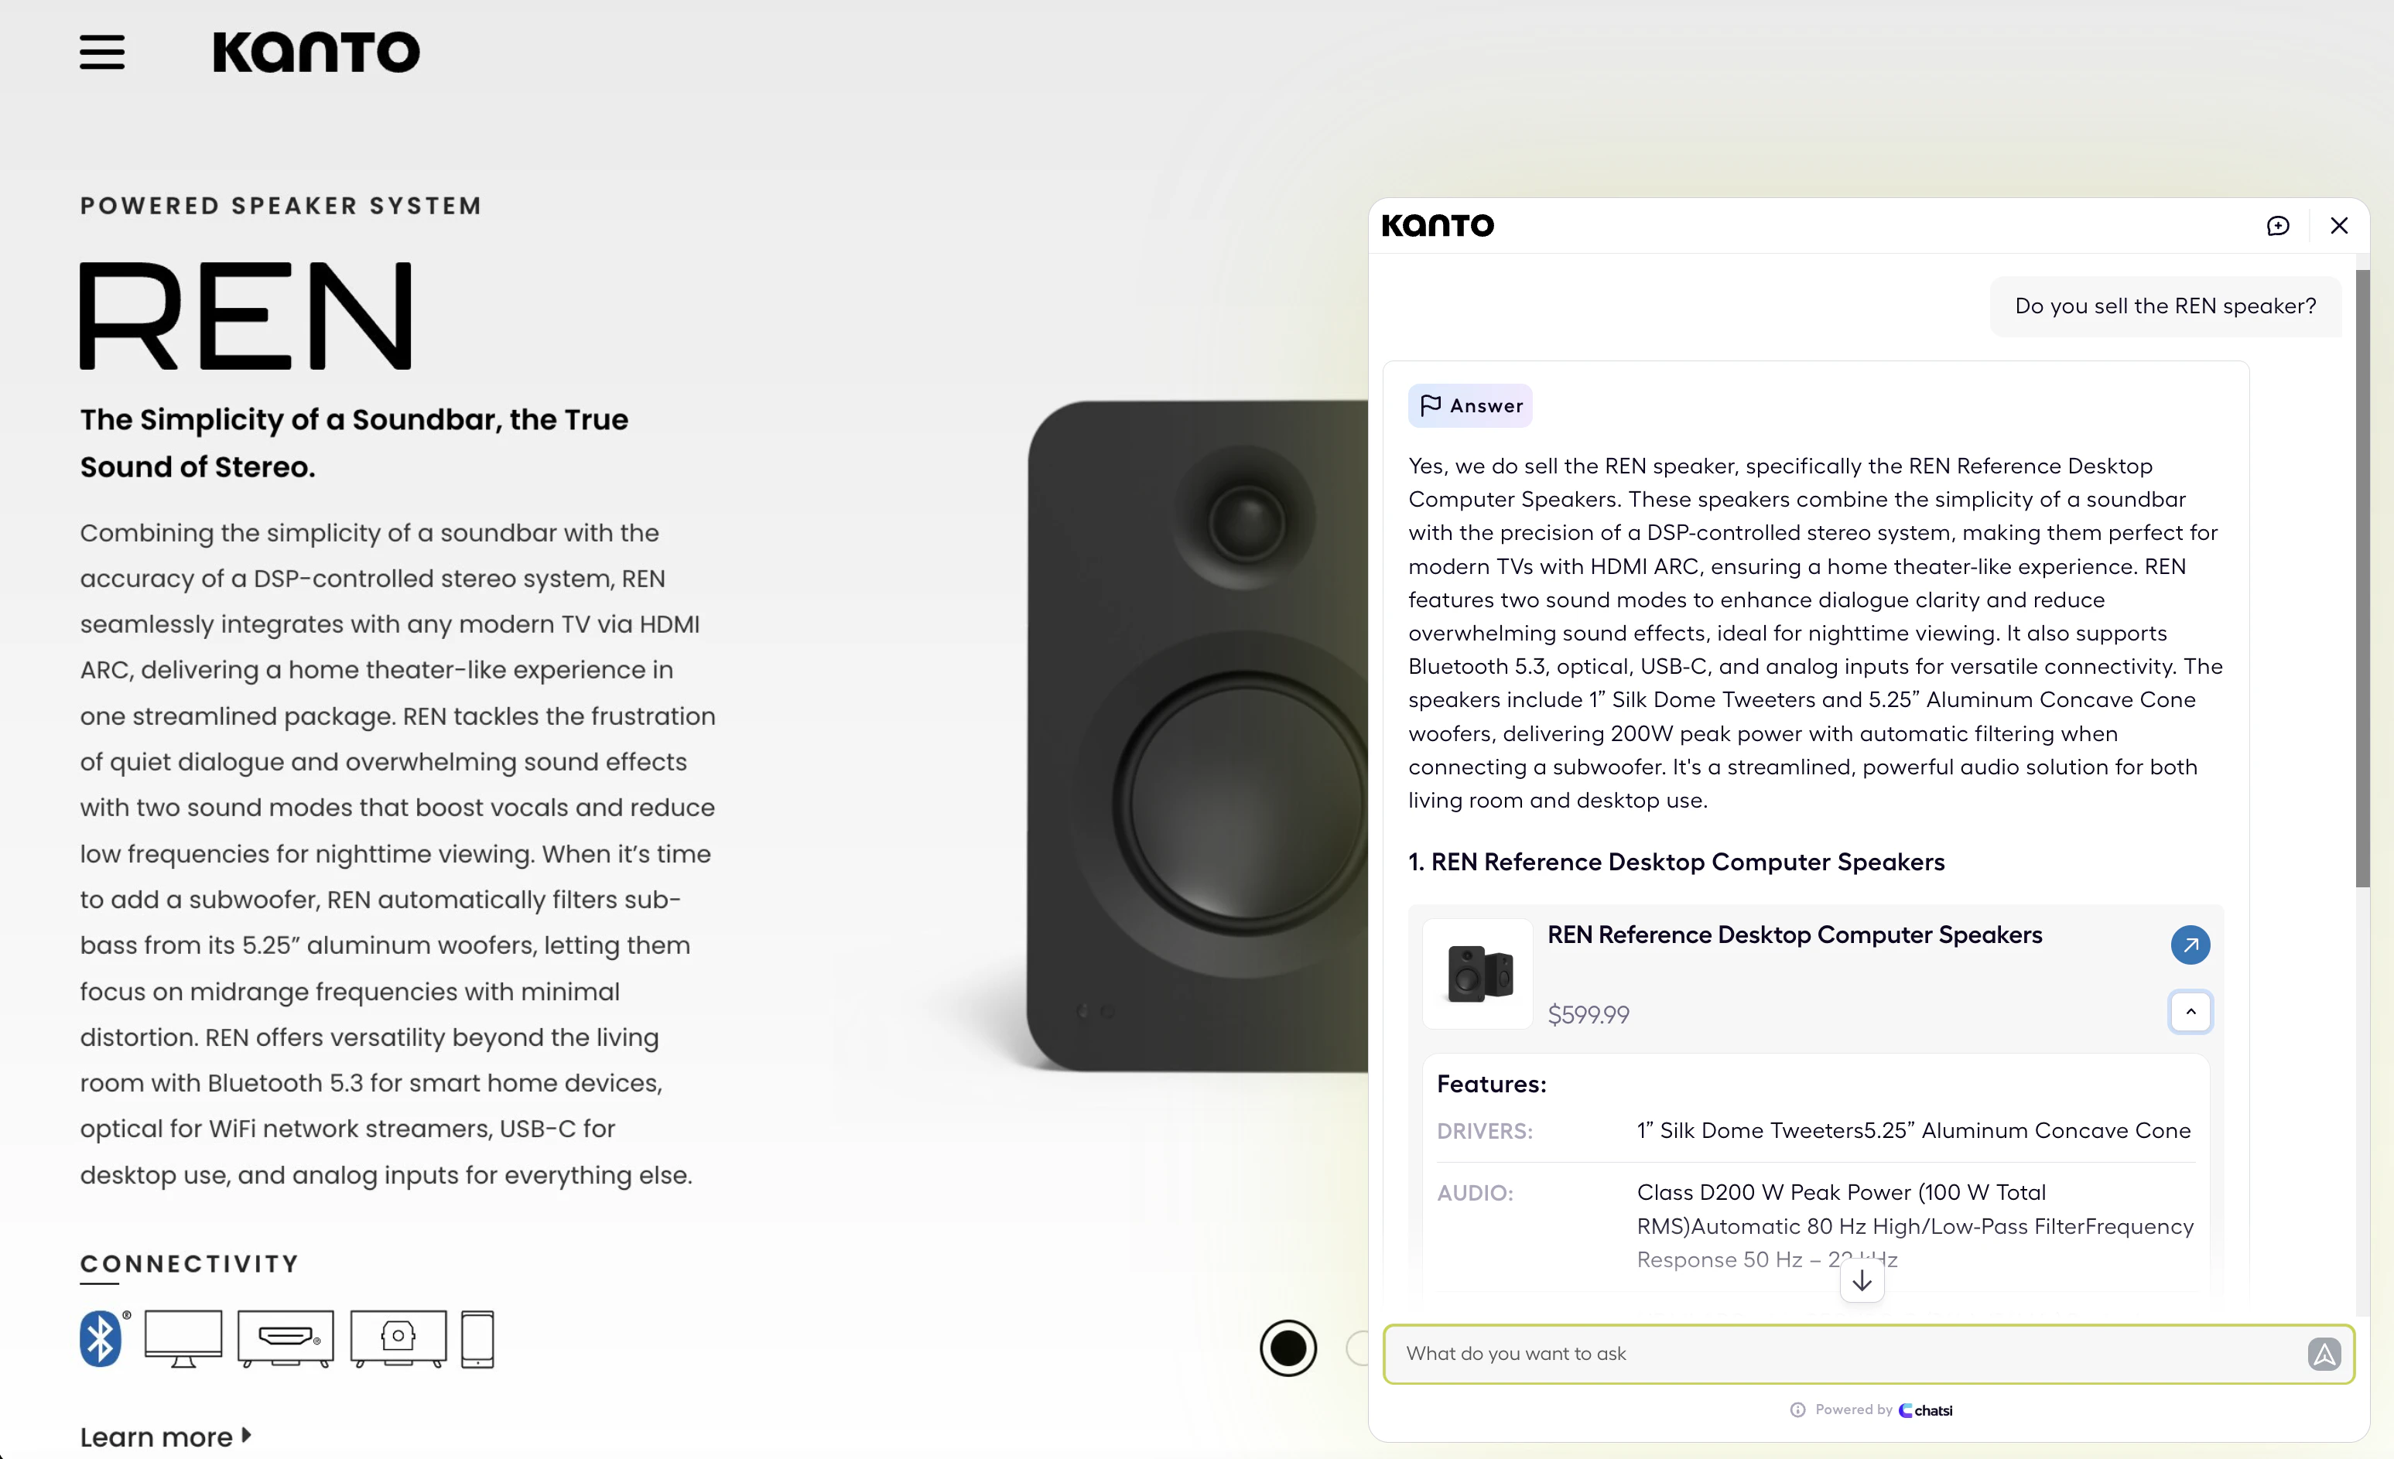Click the computer monitor connectivity icon

tap(183, 1338)
